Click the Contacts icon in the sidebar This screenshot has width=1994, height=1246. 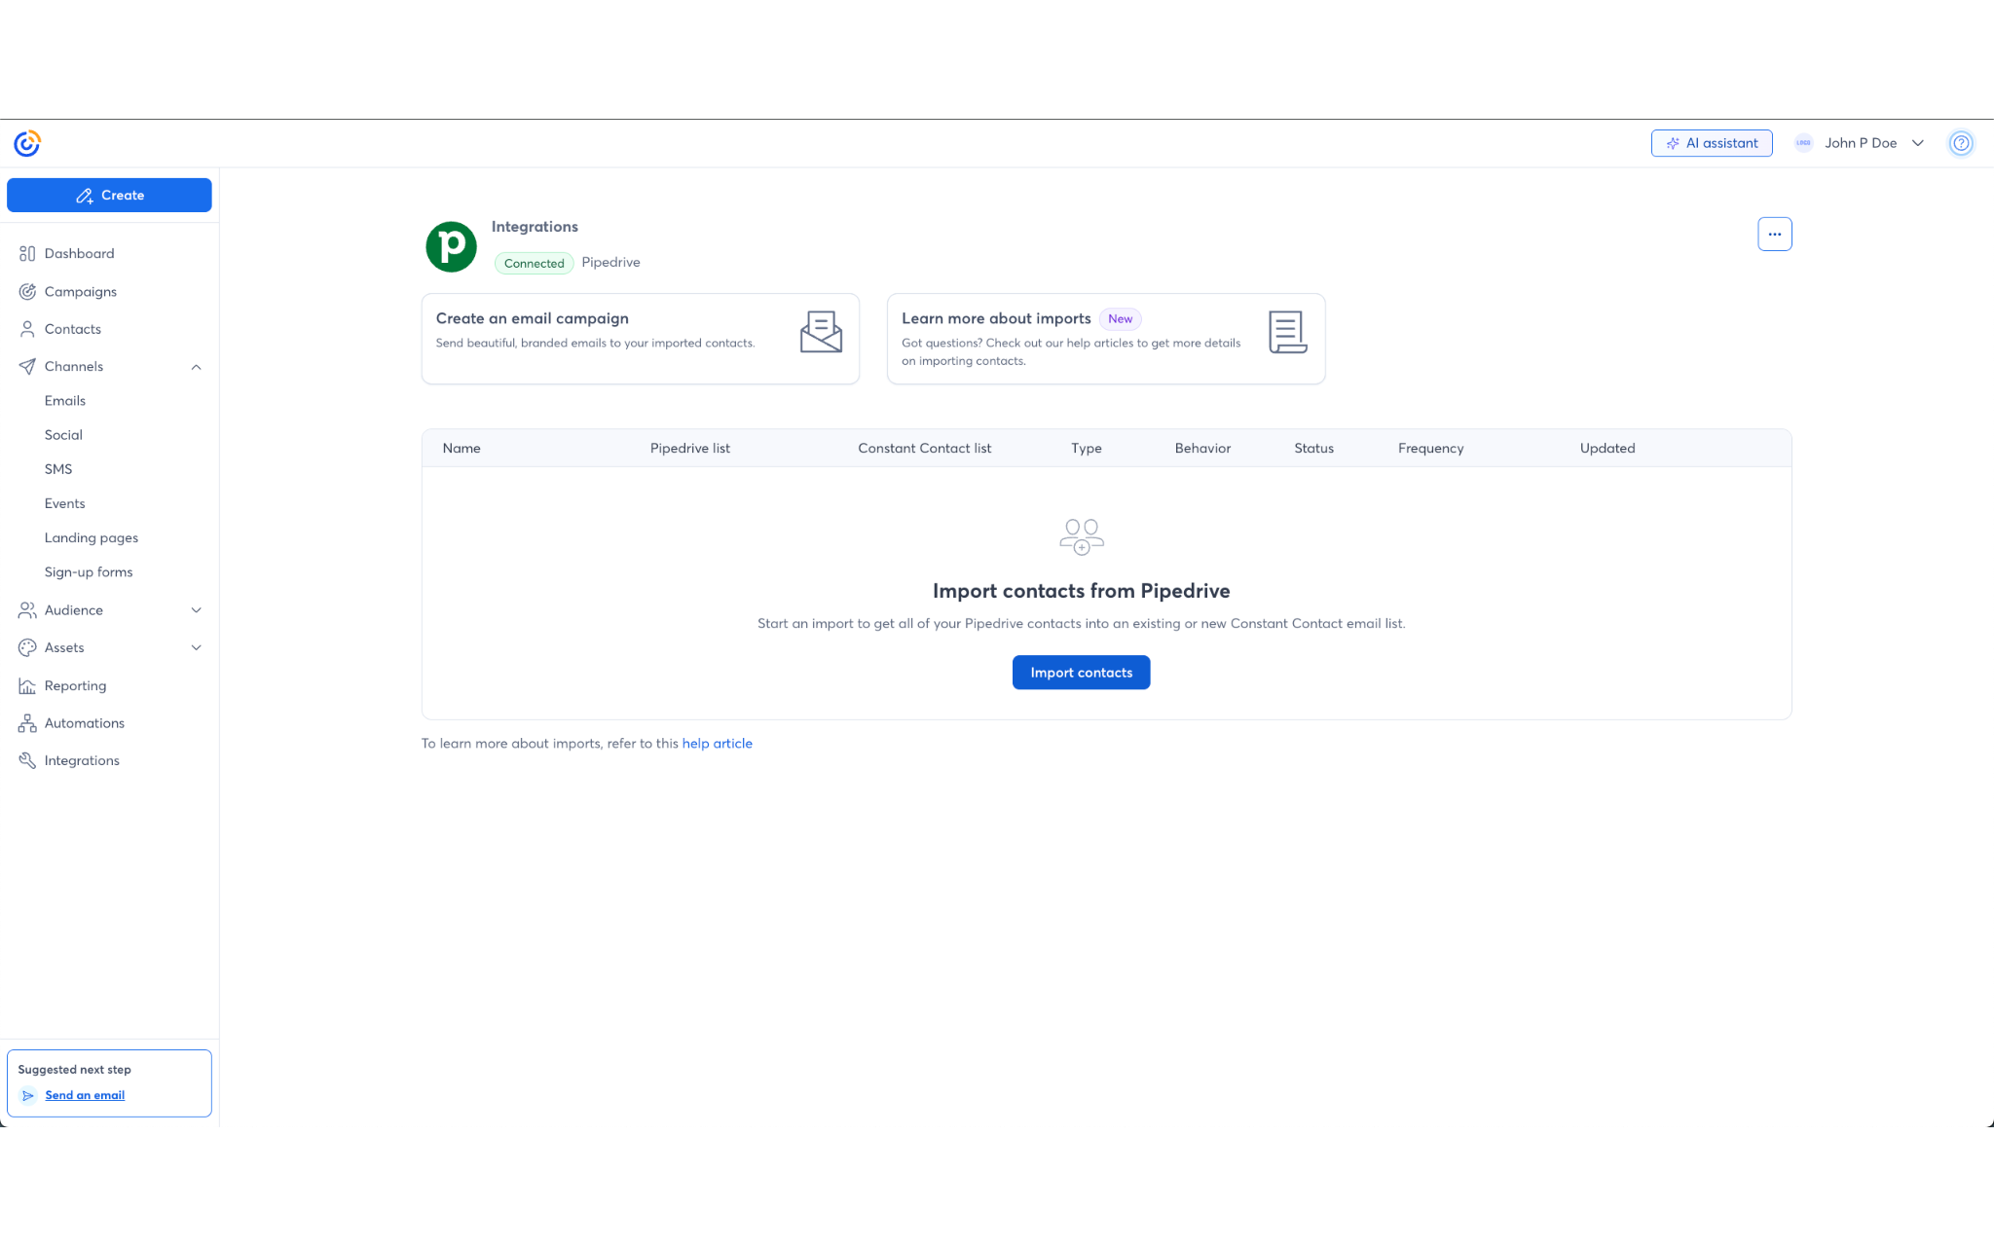click(x=28, y=329)
